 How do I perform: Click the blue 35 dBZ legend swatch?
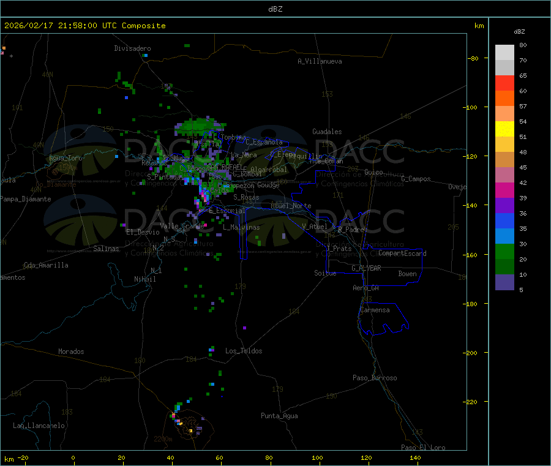click(x=504, y=220)
